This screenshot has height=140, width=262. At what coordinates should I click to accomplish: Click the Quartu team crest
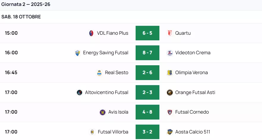click(170, 33)
